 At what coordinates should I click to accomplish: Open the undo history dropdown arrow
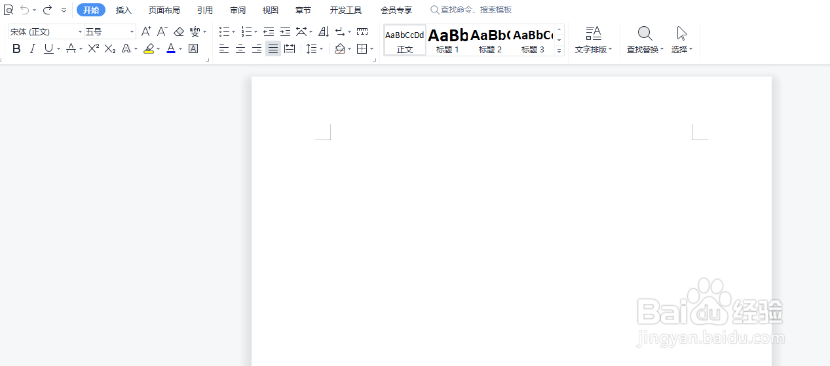click(x=35, y=10)
